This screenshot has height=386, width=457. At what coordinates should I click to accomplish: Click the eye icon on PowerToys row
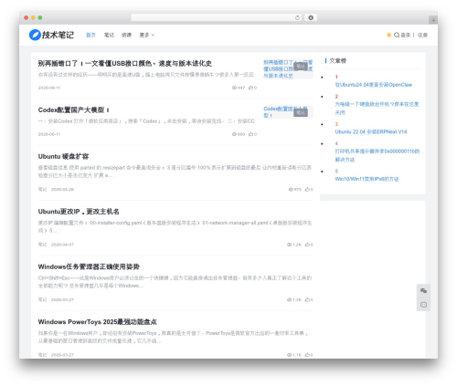289,355
